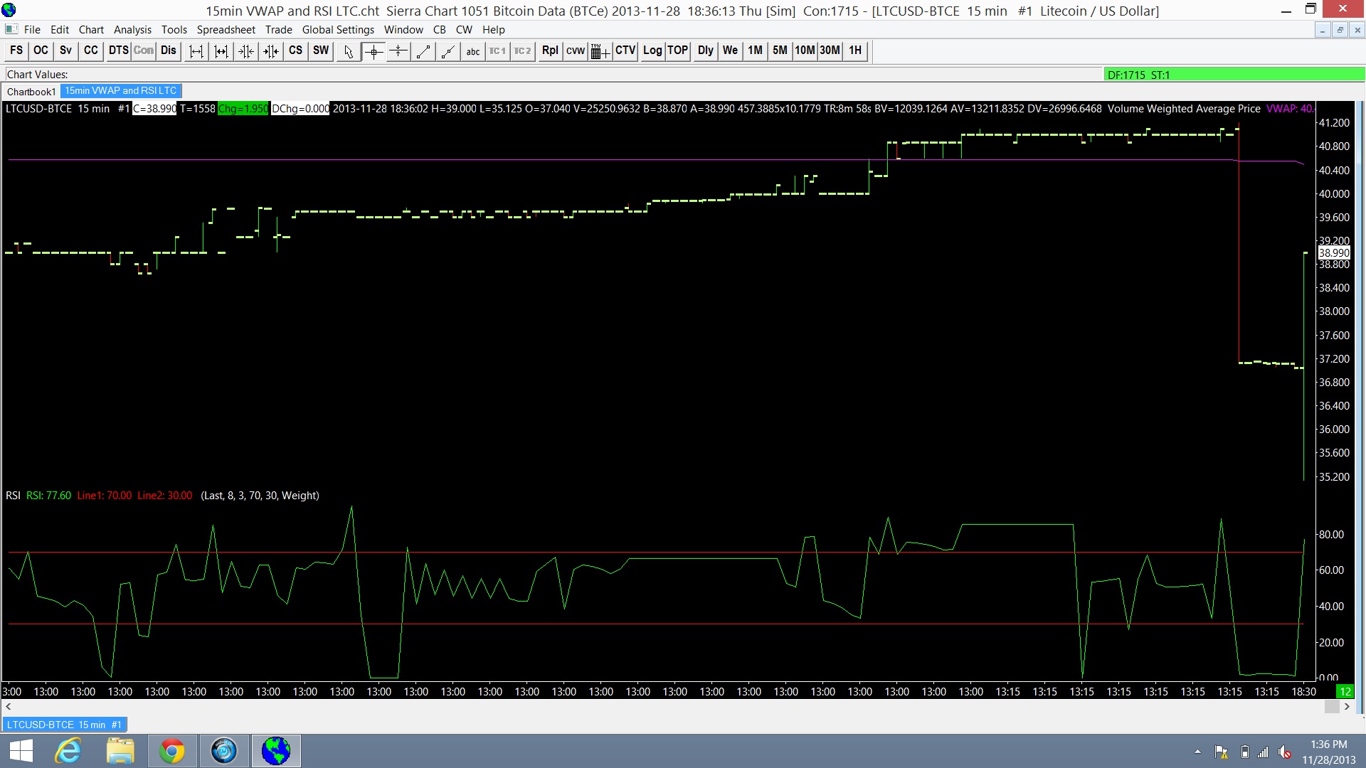The image size is (1366, 768).
Task: Click the CC toolbar button
Action: coord(91,50)
